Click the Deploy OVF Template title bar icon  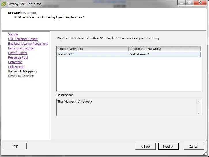tap(4, 4)
